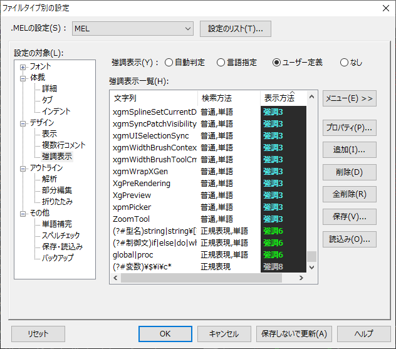Expand the フォント tree node
Image resolution: width=396 pixels, height=349 pixels.
[x=23, y=67]
